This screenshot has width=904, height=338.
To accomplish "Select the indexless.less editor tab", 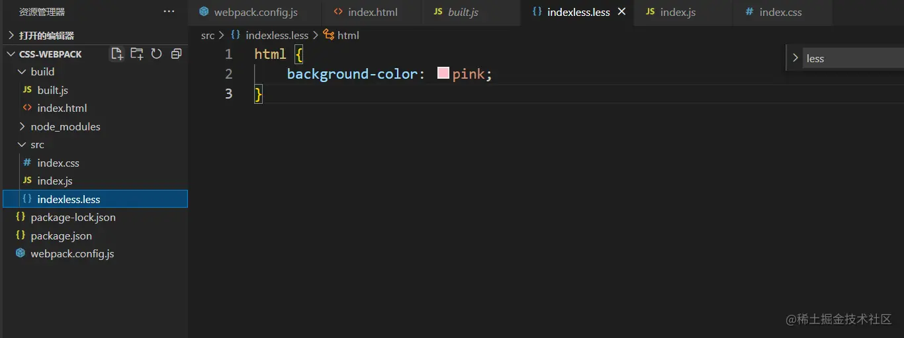I will tap(578, 13).
